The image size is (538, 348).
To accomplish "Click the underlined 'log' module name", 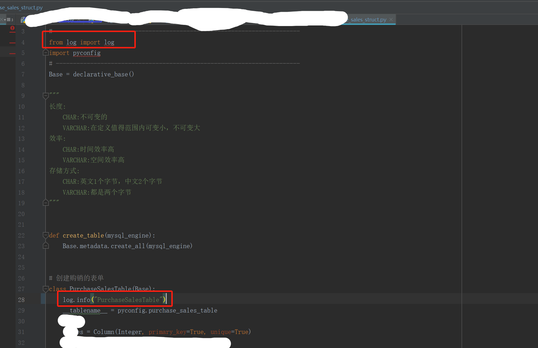I will click(x=71, y=42).
